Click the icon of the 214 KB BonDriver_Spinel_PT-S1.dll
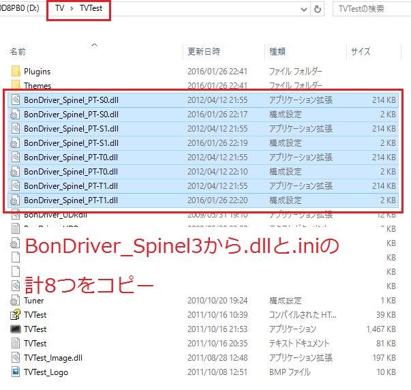Screen dimensions: 411x390 pos(16,128)
